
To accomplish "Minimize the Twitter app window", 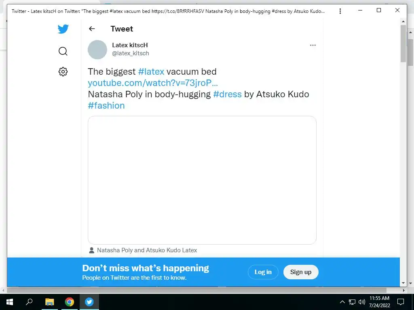I will (360, 10).
